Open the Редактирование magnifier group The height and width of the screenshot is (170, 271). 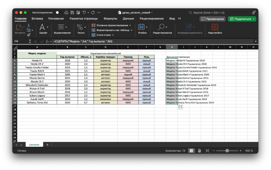pyautogui.click(x=162, y=29)
